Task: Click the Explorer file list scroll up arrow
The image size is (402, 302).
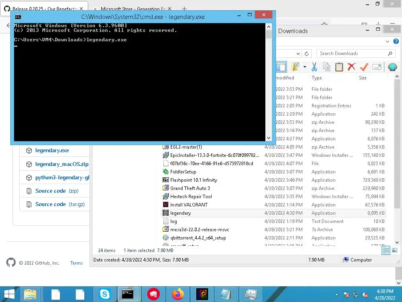Action: 397,77
